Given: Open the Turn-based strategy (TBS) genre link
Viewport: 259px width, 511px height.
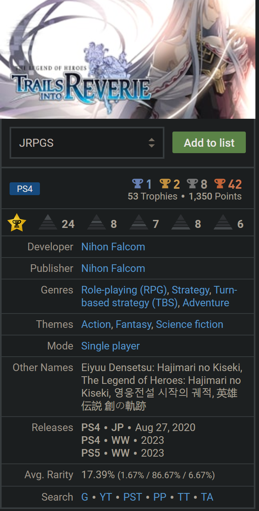Looking at the screenshot, I should 159,296.
